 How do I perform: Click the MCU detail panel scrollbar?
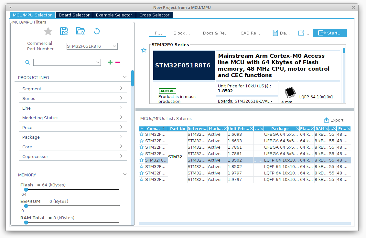344,51
